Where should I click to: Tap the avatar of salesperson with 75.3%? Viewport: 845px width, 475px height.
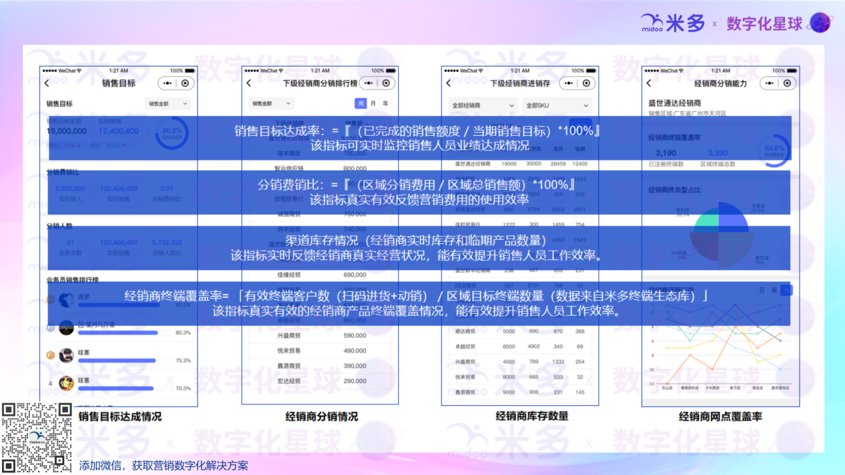66,355
